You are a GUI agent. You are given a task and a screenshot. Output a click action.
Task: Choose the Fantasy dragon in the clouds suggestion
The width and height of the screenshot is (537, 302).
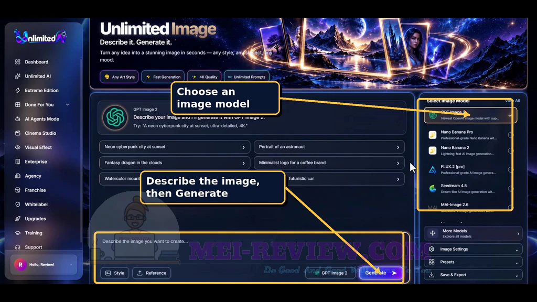tap(175, 163)
